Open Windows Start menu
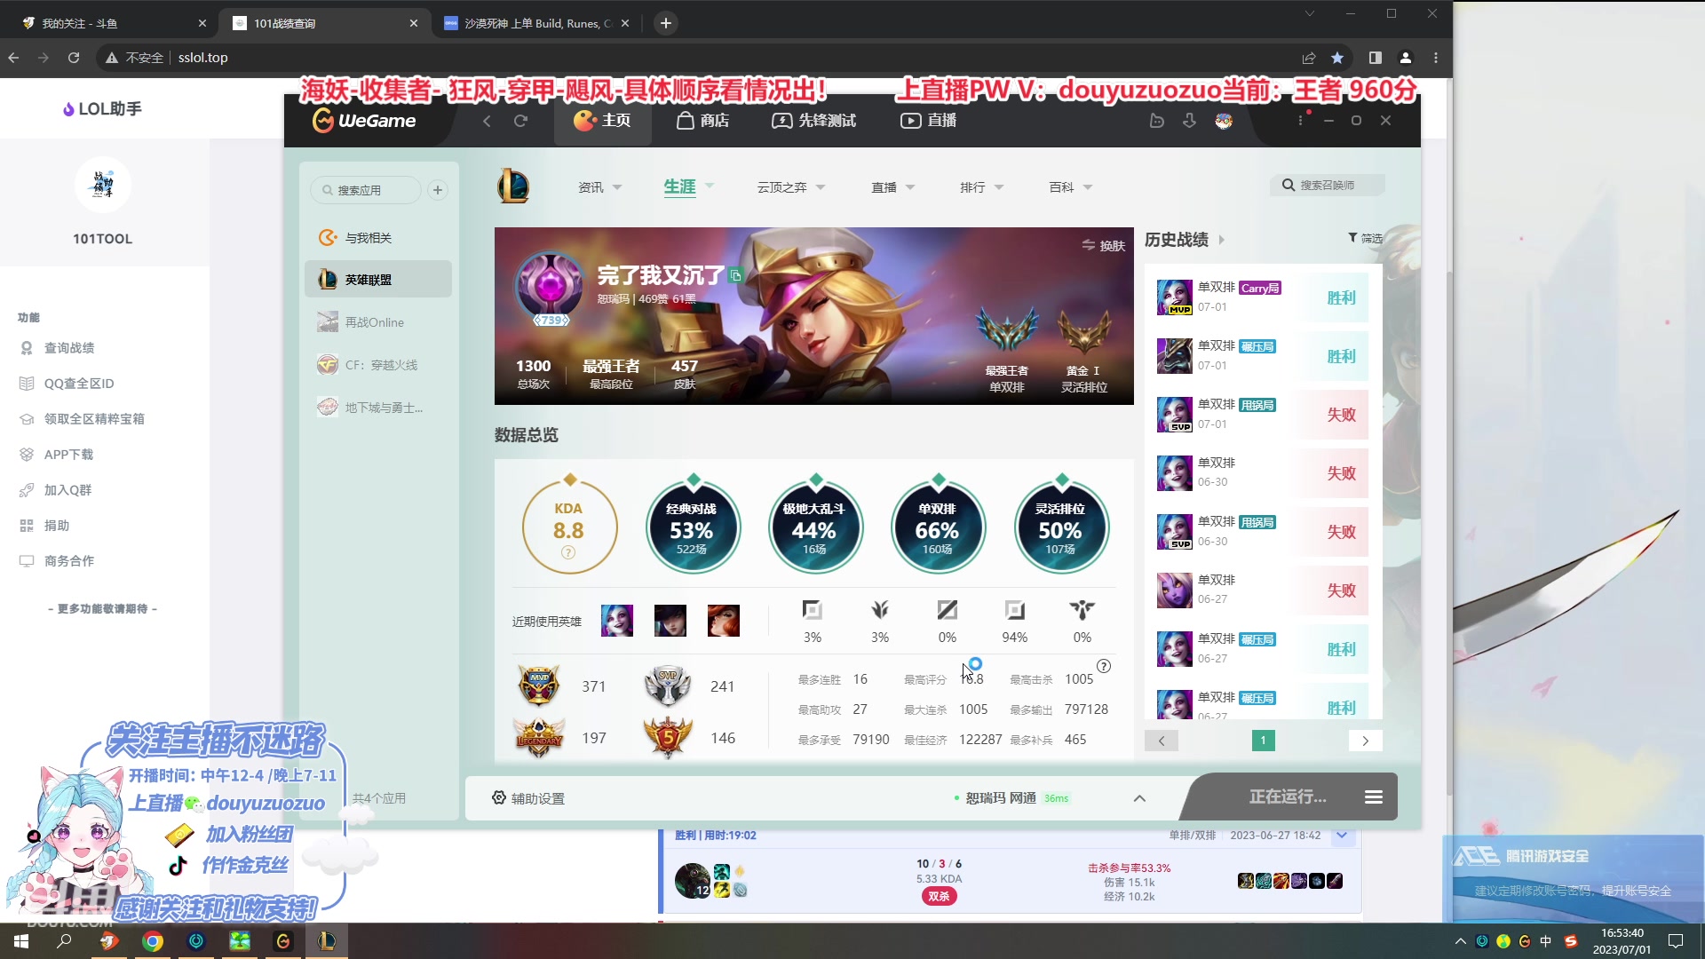 (21, 941)
